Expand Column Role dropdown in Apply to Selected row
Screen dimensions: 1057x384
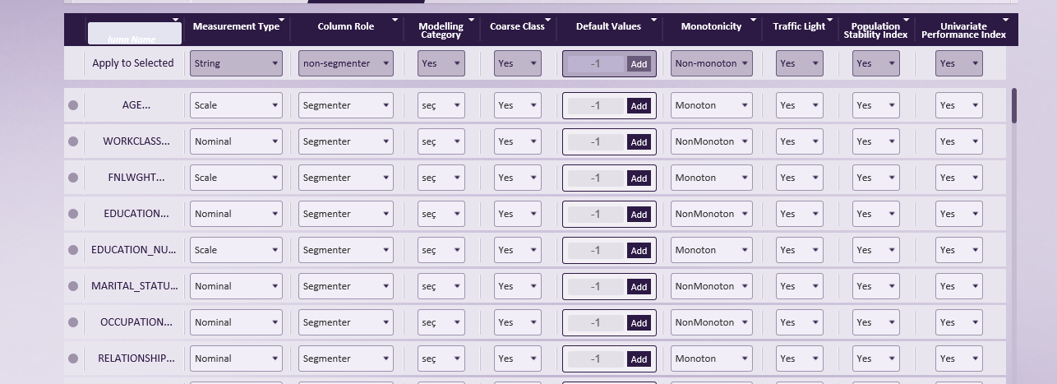pos(345,63)
